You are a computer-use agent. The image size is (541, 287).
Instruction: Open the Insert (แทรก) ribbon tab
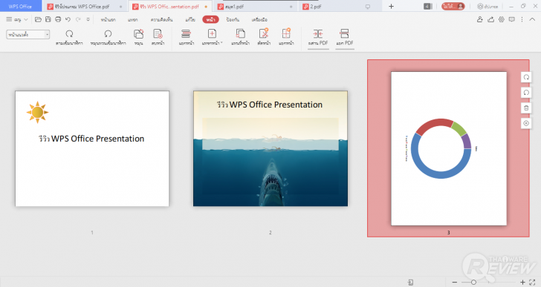[132, 19]
